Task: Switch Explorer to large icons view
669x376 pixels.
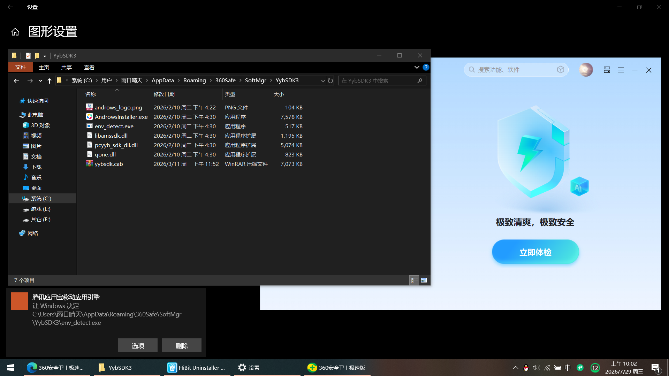Action: point(424,280)
